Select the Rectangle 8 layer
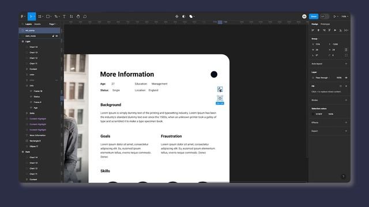The width and height of the screenshot is (369, 207). (x=35, y=141)
